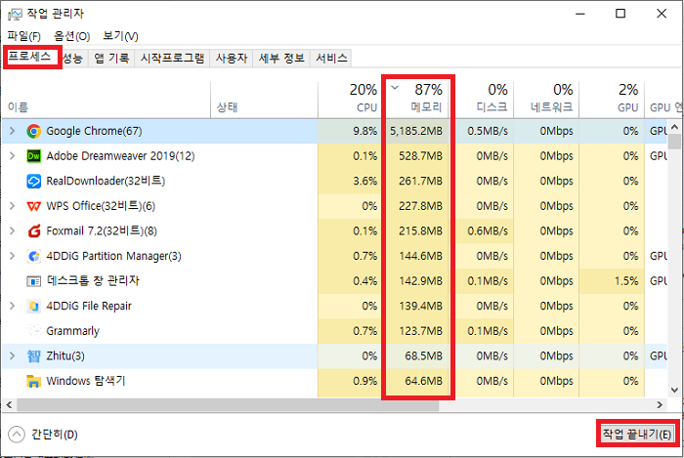Image resolution: width=684 pixels, height=458 pixels.
Task: Click the 4DDiG Partition Manager icon
Action: pos(33,256)
